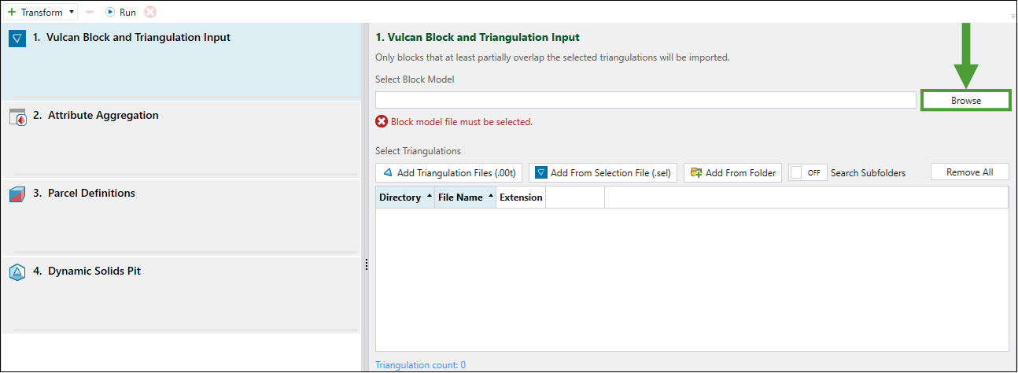Select step 1 Vulcan Block and Triangulation Input
The width and height of the screenshot is (1018, 373).
pos(181,61)
